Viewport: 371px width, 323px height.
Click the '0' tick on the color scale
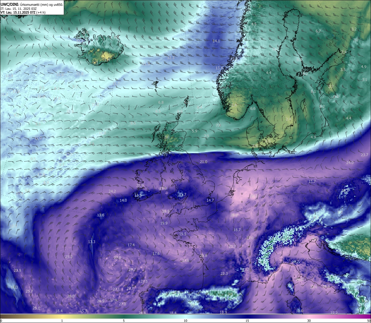[1, 321]
